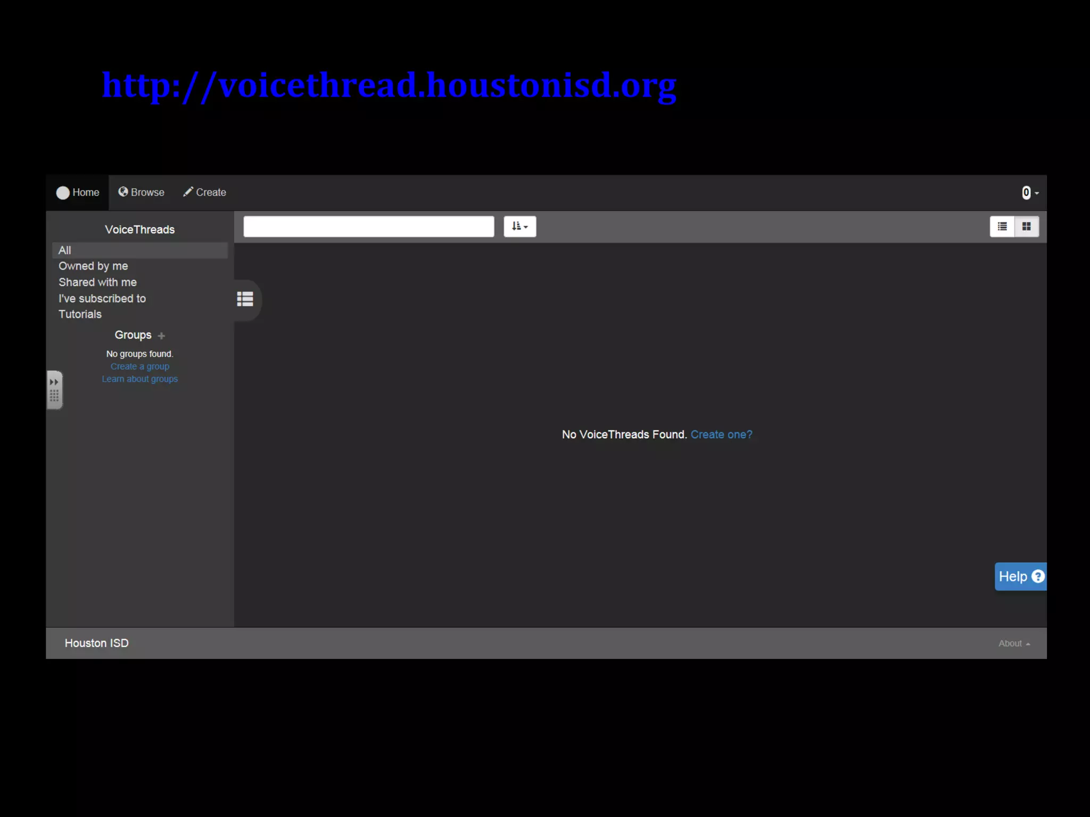
Task: Click the VoiceThreads sidebar heading
Action: click(140, 230)
